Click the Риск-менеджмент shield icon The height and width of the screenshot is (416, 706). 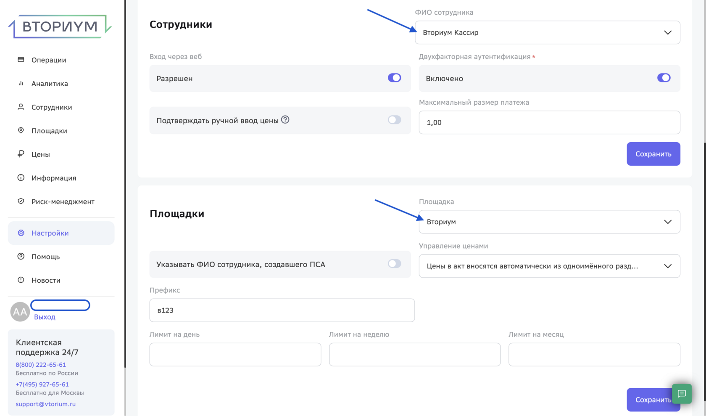coord(21,201)
